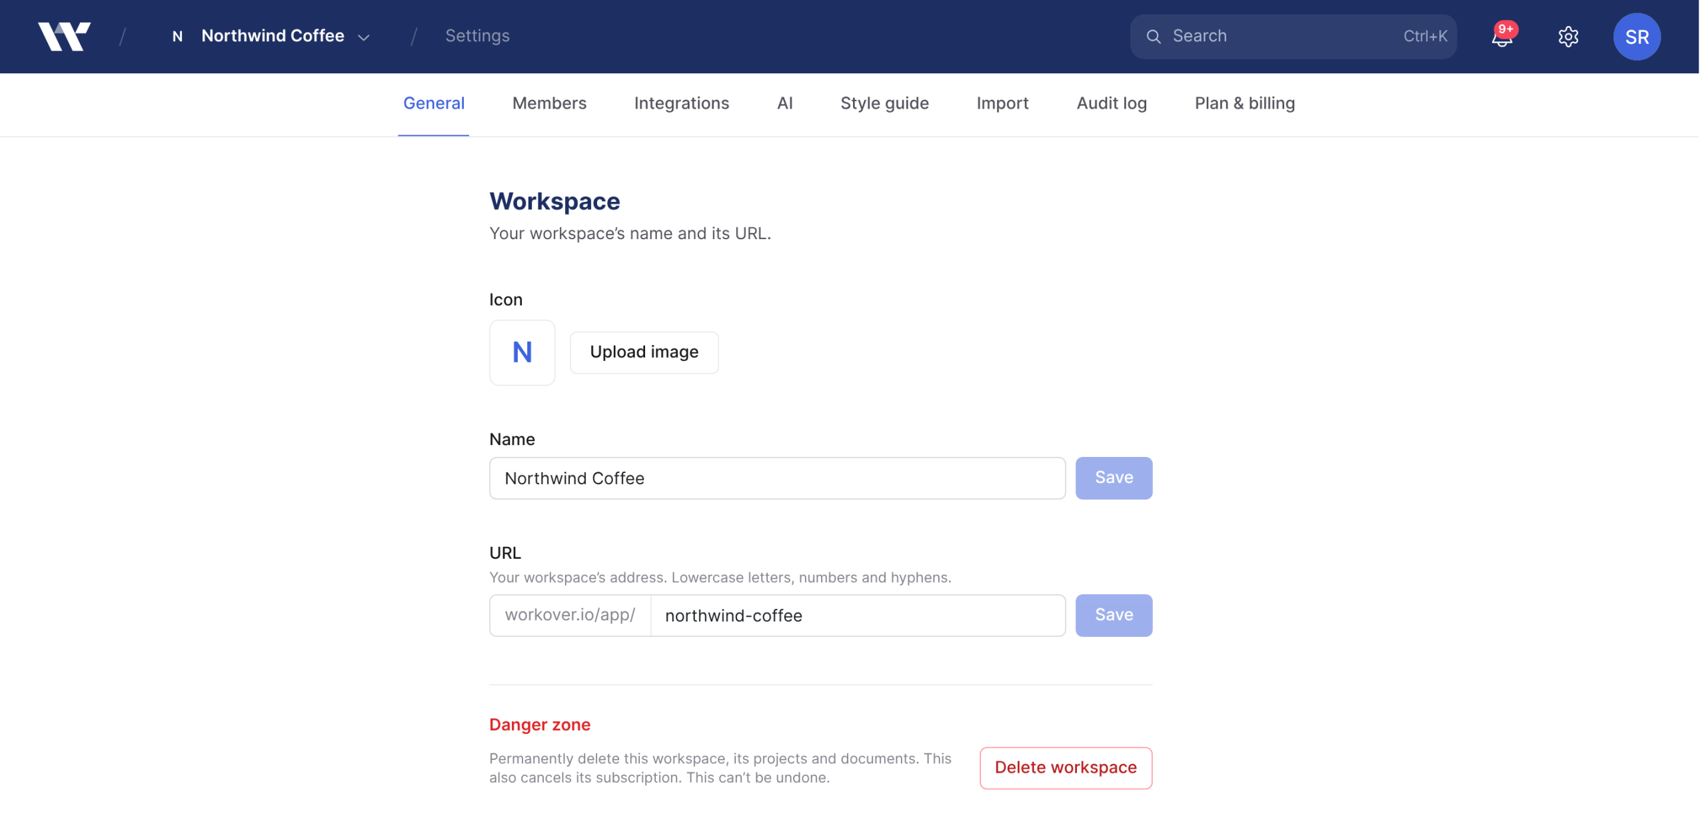Open the notifications bell icon
The height and width of the screenshot is (818, 1706).
pos(1501,36)
